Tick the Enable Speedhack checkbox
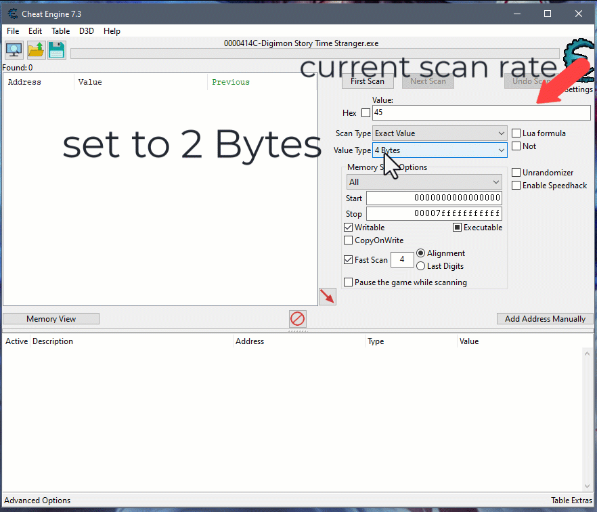Viewport: 597px width, 512px height. [x=516, y=186]
